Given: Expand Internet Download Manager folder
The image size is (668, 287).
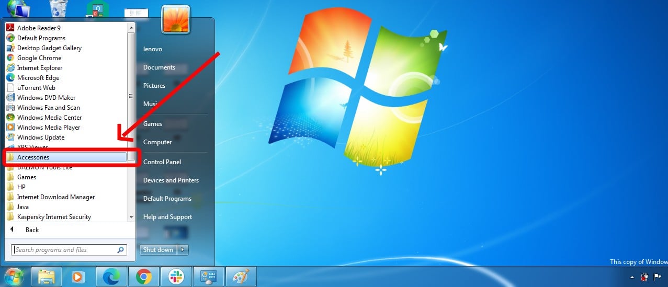Looking at the screenshot, I should [56, 197].
